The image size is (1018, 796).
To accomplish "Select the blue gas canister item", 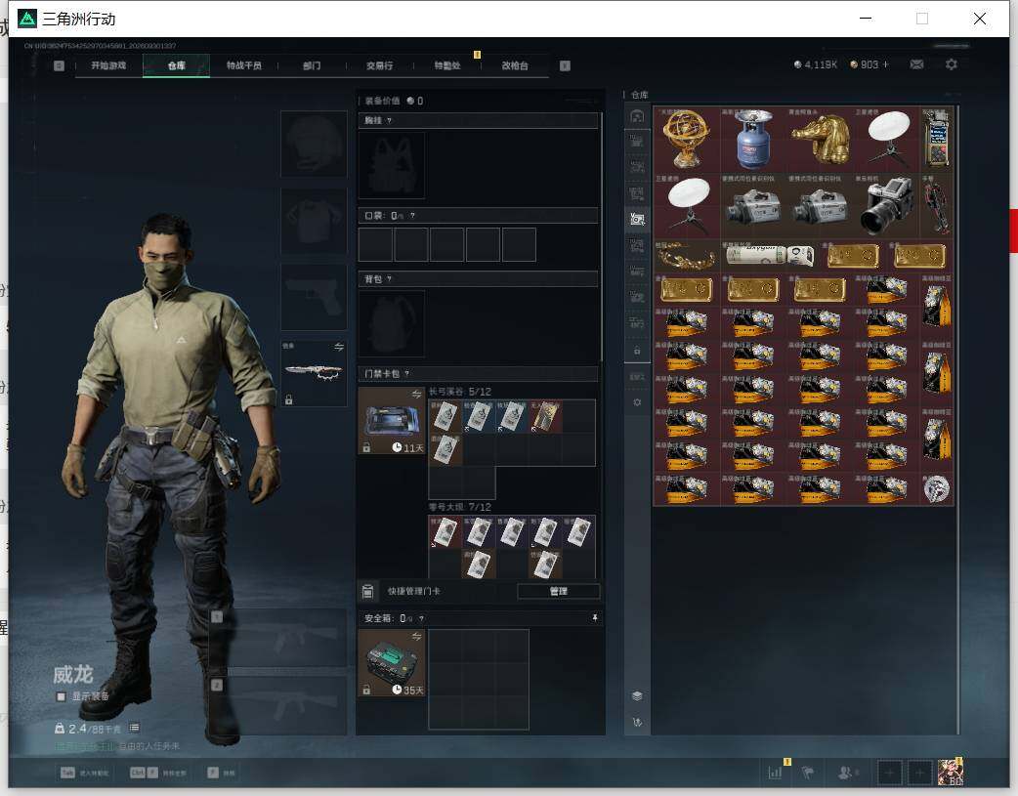I will coord(752,139).
